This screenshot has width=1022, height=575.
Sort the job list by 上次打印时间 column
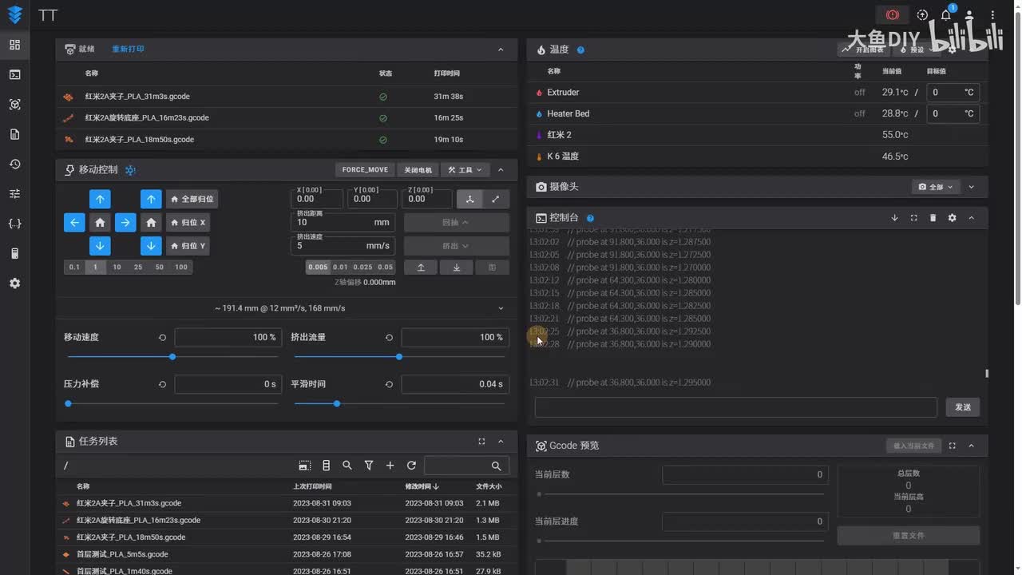click(x=312, y=486)
